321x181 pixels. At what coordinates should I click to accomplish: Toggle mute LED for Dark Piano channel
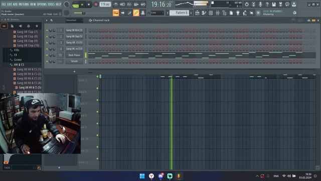pyautogui.click(x=47, y=55)
